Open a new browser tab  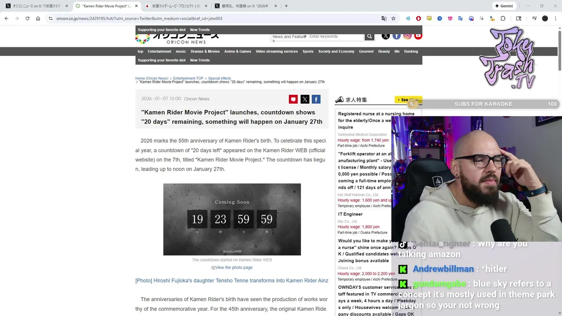click(286, 6)
